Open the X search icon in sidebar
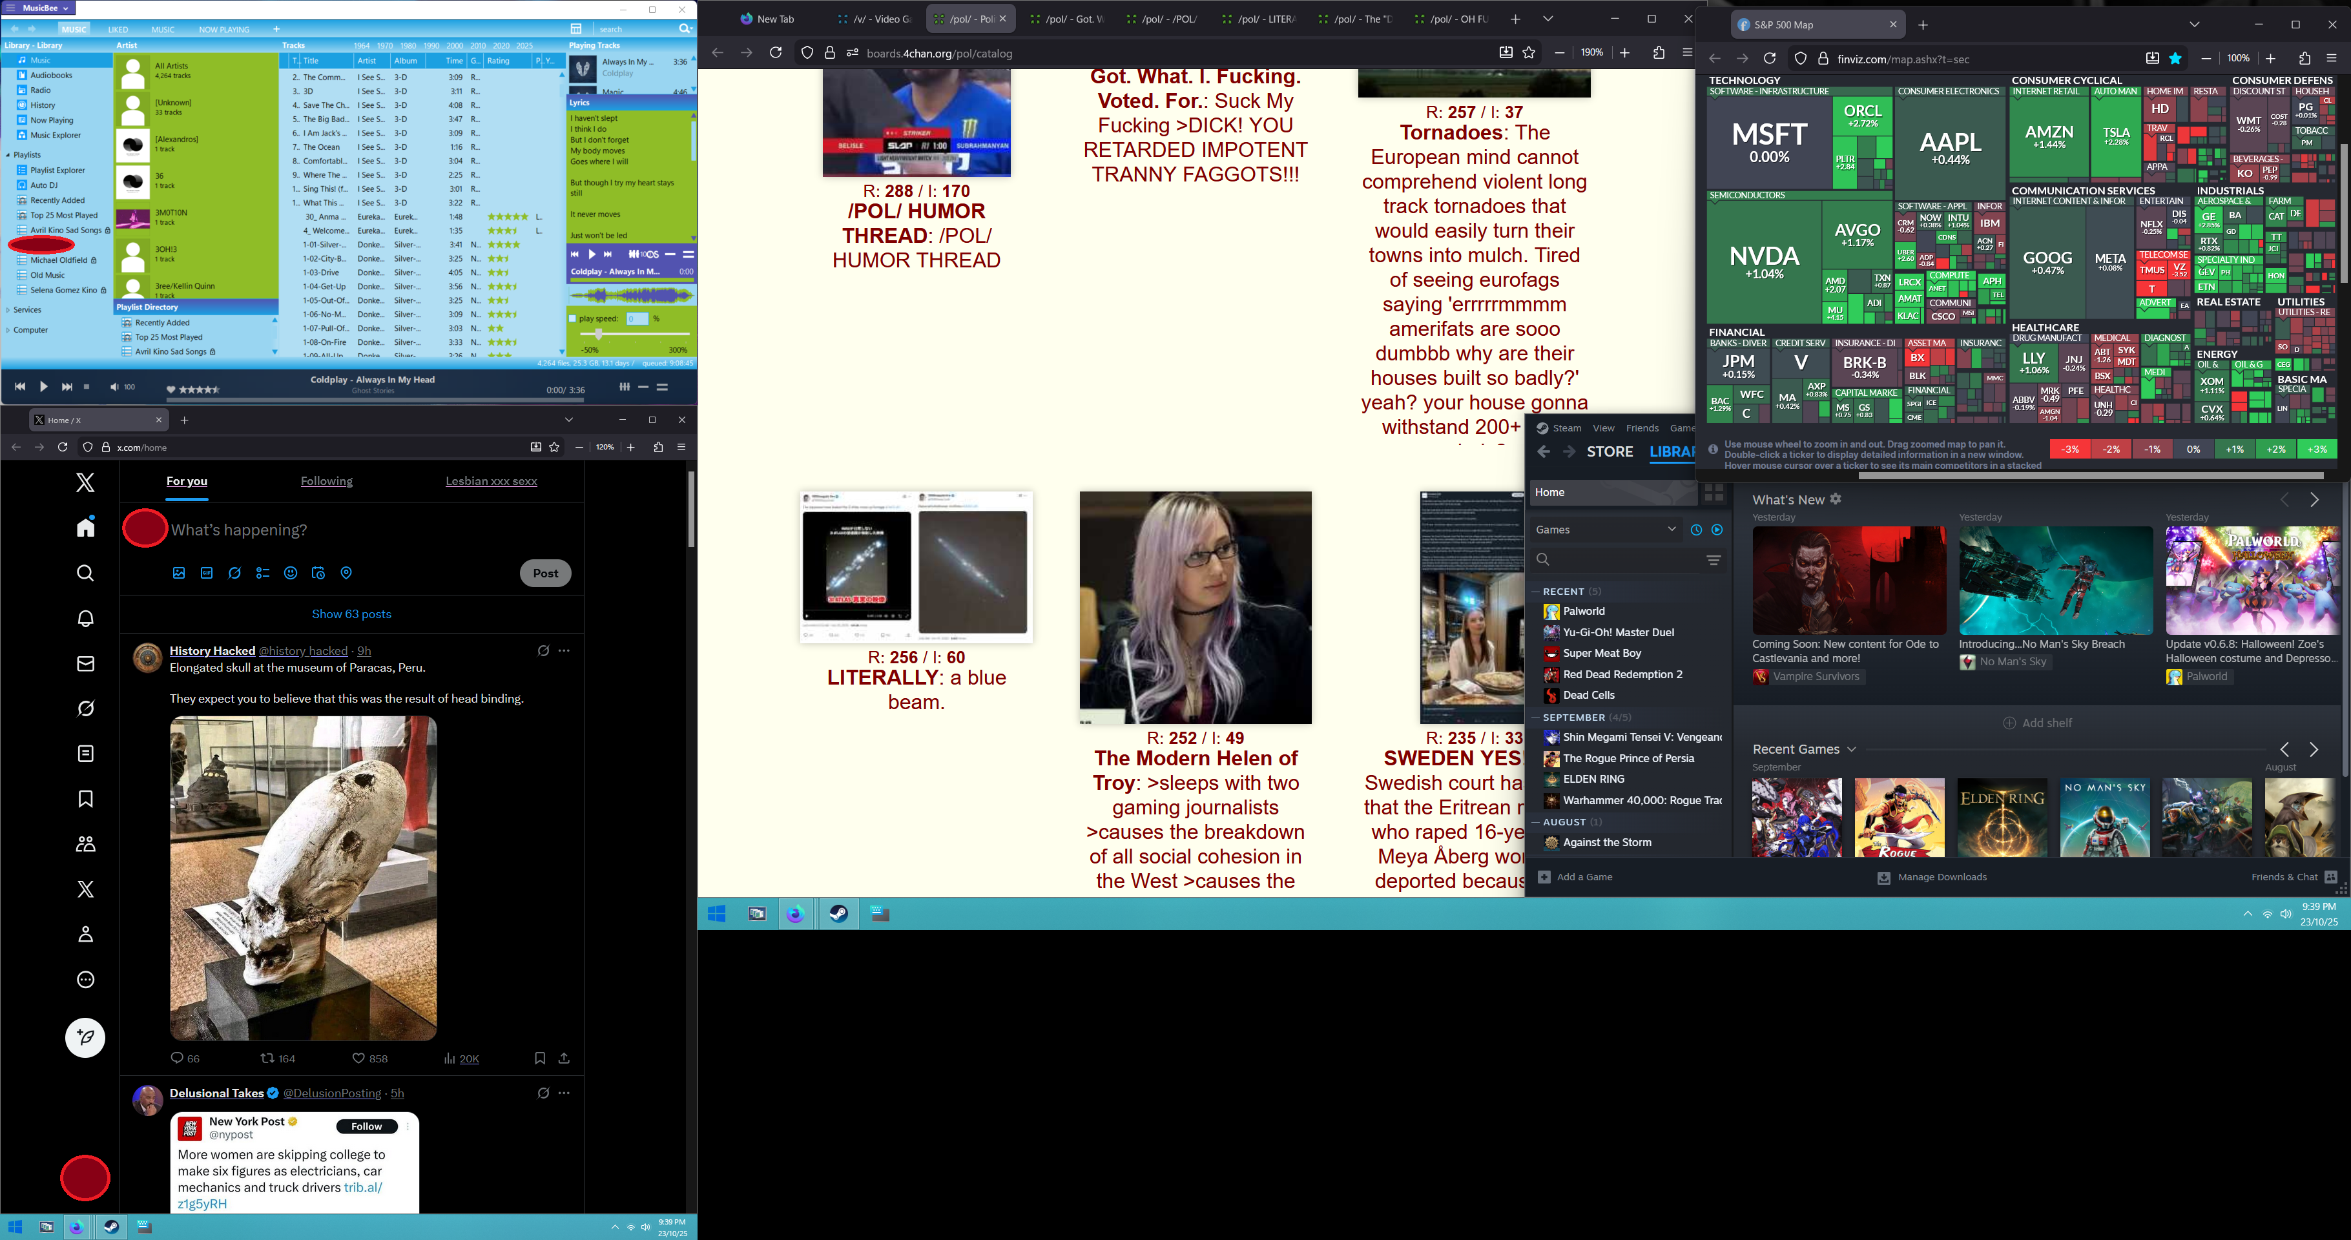This screenshot has width=2351, height=1240. click(x=85, y=573)
